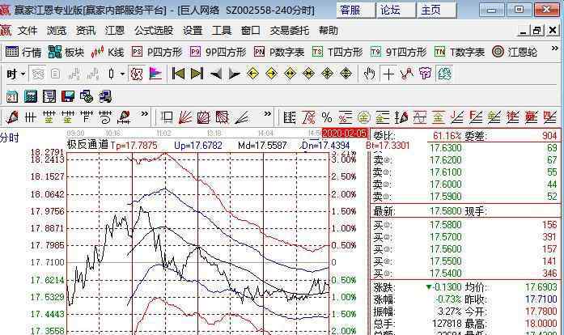Jump to first record with the green arrow
Screen dimensions: 564x335
coord(178,74)
